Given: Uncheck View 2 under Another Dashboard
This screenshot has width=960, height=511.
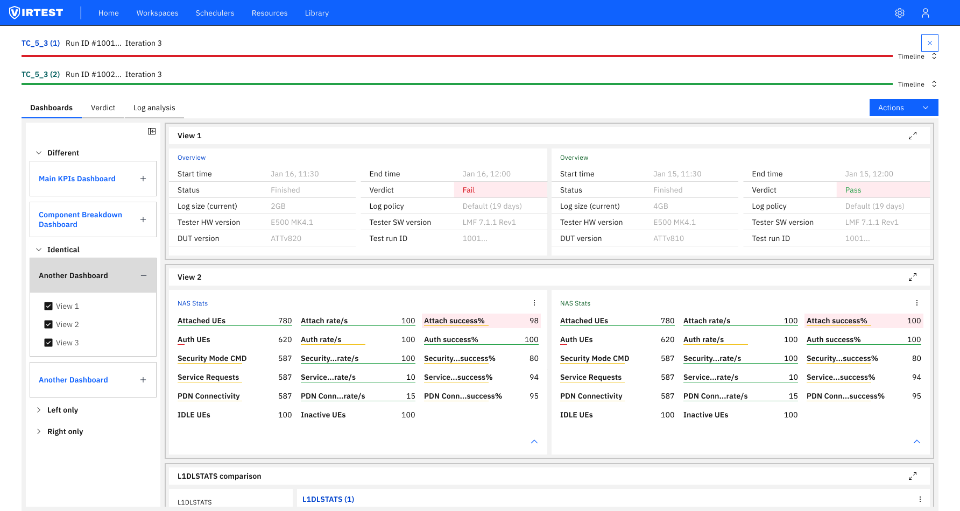Looking at the screenshot, I should tap(48, 324).
